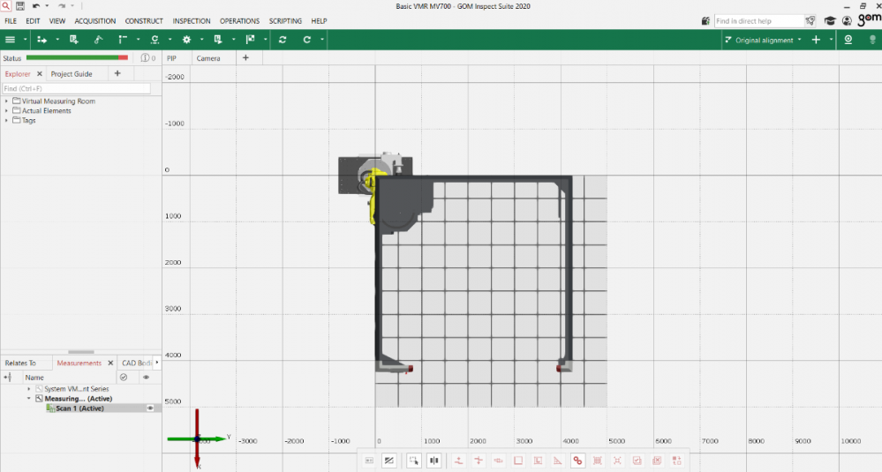This screenshot has width=882, height=472.
Task: Click the Find (Ctrl+F) search field
Action: tap(77, 88)
